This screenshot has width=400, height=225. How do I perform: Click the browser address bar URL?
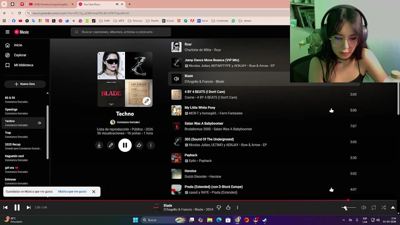81,13
